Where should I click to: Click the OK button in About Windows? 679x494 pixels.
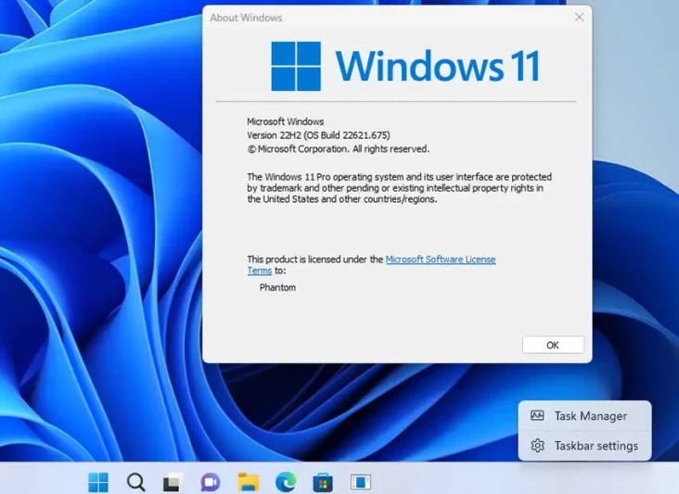[x=553, y=345]
